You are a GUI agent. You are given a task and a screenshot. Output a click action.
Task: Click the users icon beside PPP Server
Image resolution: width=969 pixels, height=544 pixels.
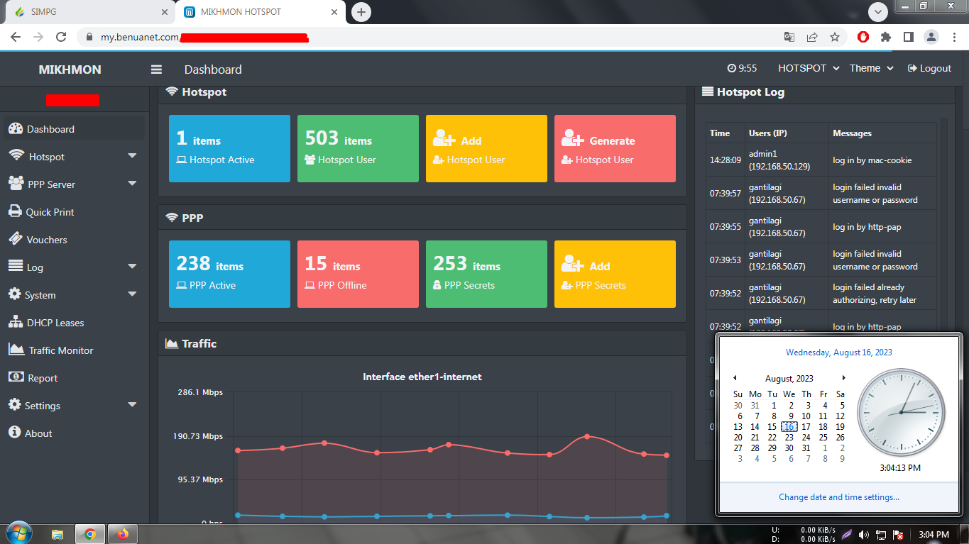click(x=16, y=184)
